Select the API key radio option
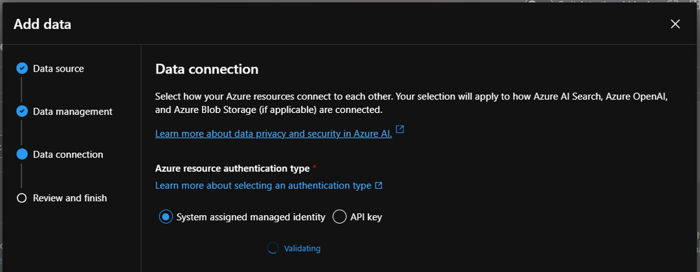Screen dimensions: 700x272 tap(339, 217)
